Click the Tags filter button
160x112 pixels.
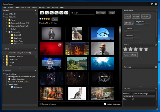point(112,13)
